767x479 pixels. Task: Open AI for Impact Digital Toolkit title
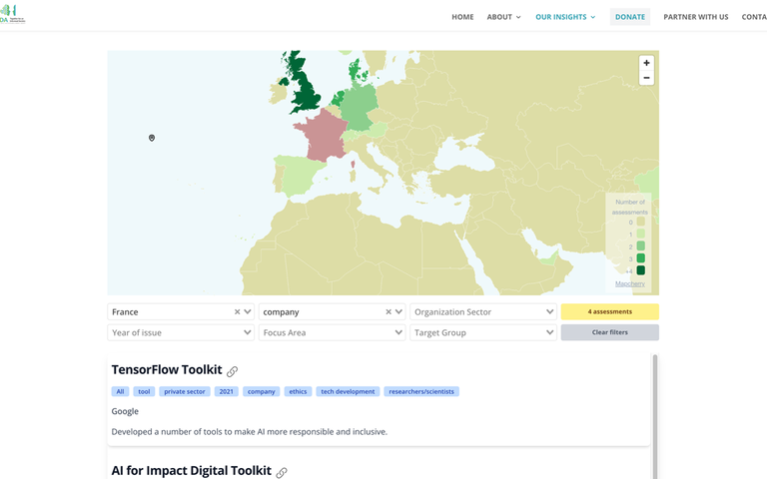pos(192,471)
